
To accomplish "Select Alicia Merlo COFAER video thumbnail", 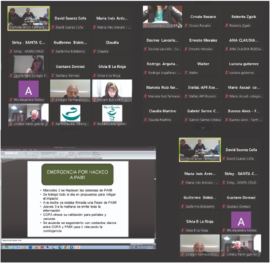I will tap(162, 17).
